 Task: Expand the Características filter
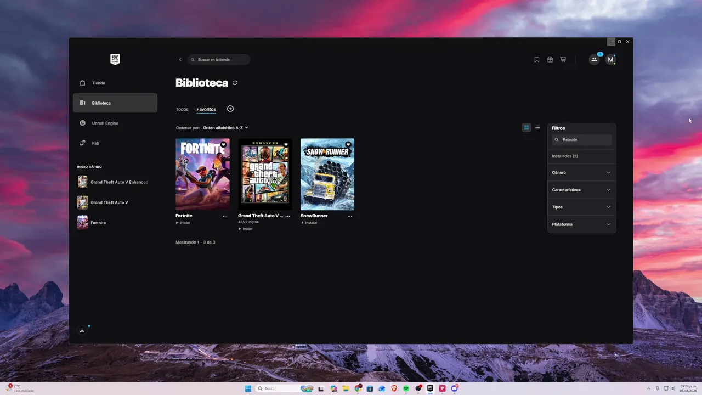(x=581, y=190)
